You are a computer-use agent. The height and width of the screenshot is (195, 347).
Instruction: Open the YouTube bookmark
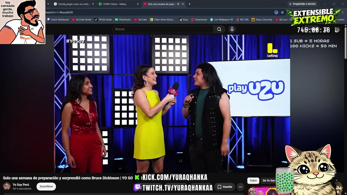coord(140,19)
